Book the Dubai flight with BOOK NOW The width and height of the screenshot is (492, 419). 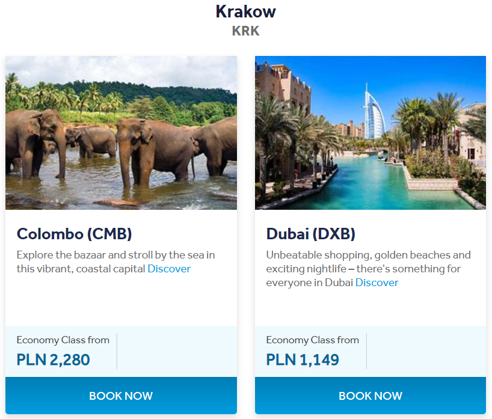[x=371, y=396]
